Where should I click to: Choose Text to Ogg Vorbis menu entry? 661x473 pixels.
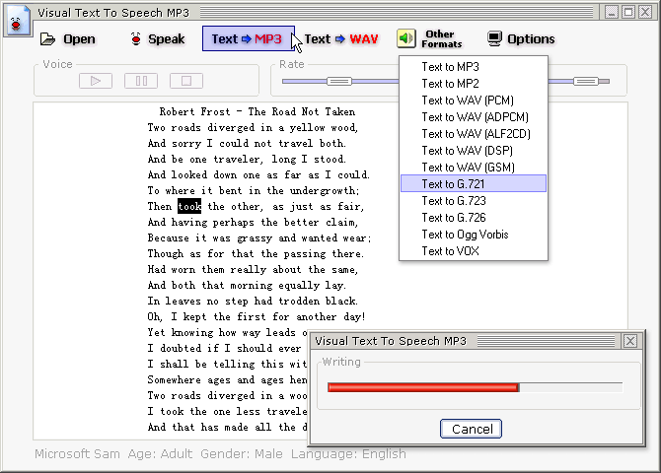tap(473, 235)
